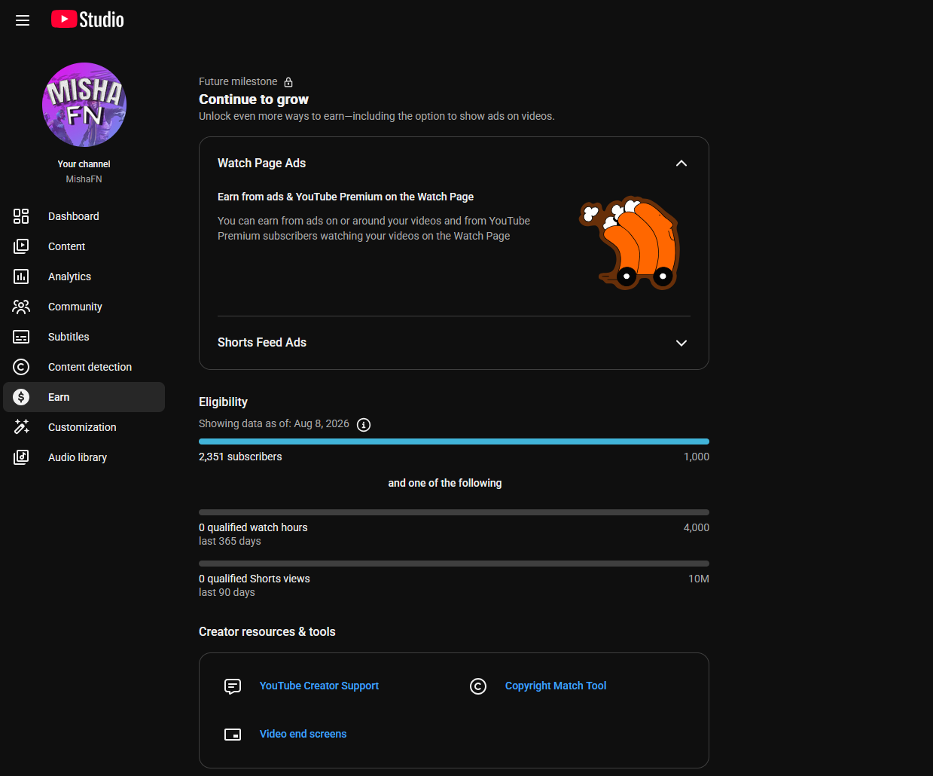Click the orange popcorn cart illustration
This screenshot has height=776, width=933.
[x=630, y=243]
